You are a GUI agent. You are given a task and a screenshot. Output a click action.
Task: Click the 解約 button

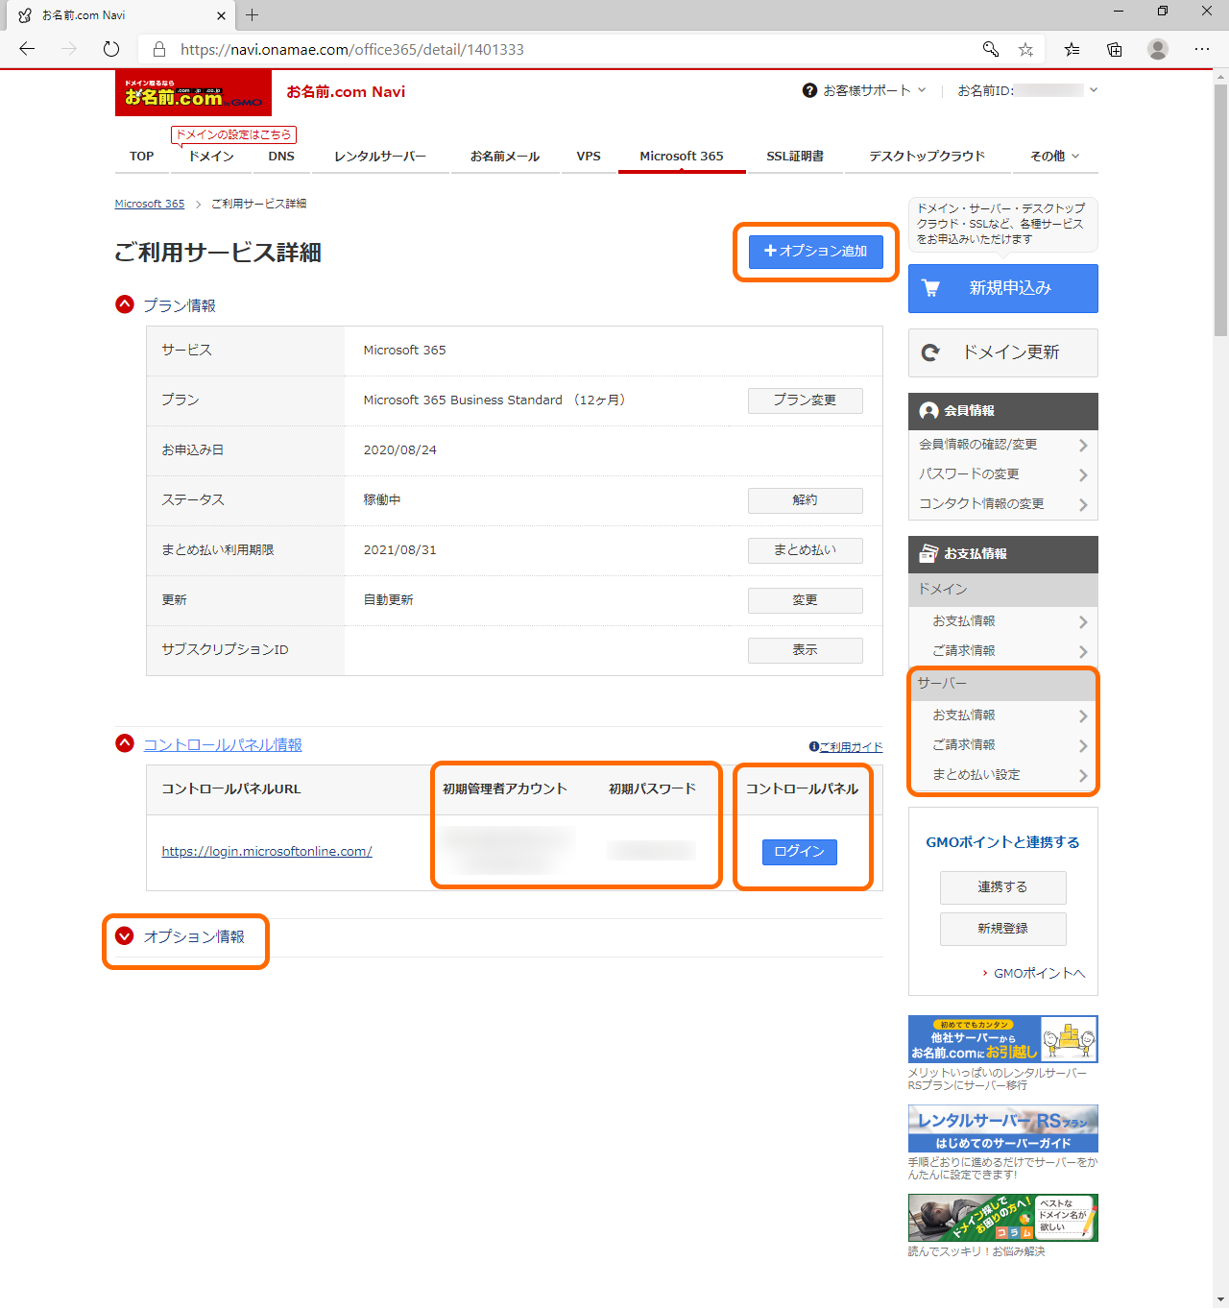806,500
